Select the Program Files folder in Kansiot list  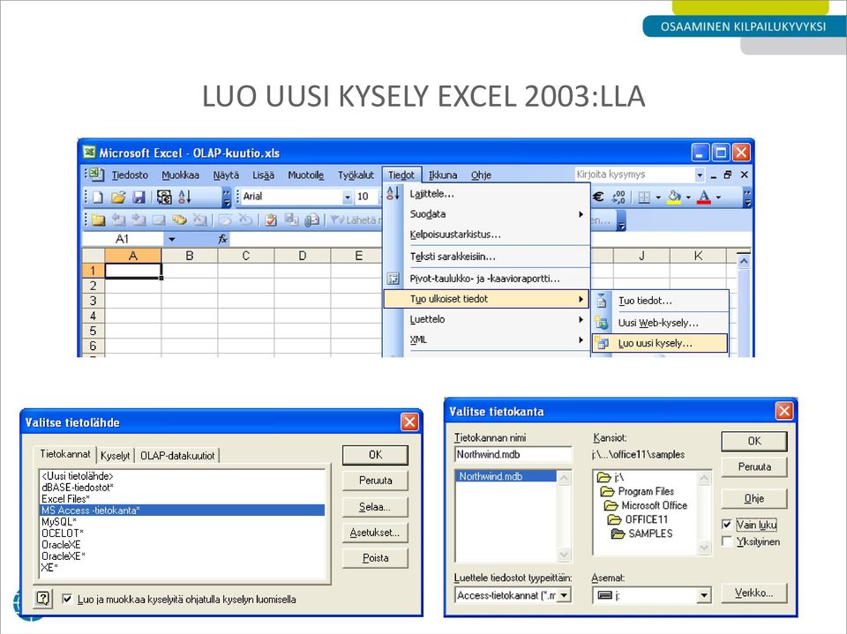(638, 491)
